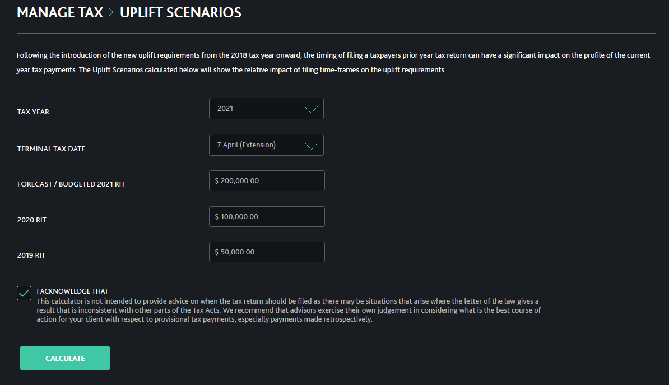Viewport: 669px width, 385px height.
Task: Click the white chevron in Terminal Tax Date dropdown
Action: [311, 146]
